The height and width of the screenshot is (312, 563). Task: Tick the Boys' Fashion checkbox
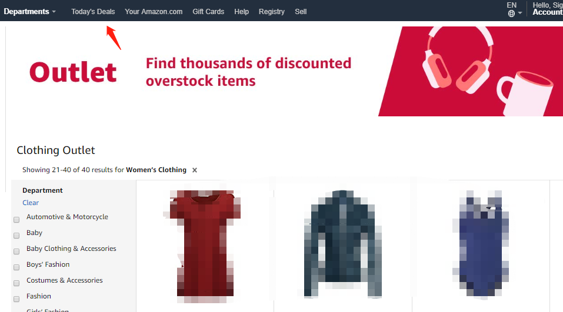(x=16, y=267)
